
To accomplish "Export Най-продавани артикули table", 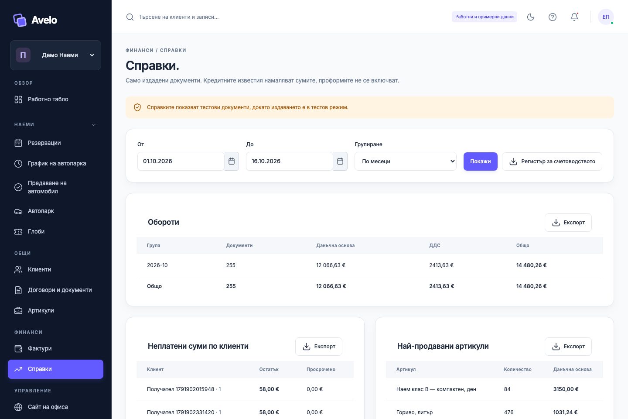I will pos(568,347).
